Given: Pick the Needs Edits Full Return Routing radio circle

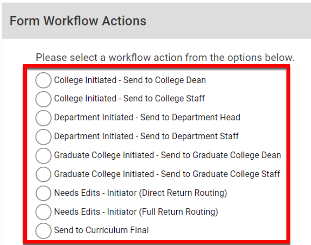Looking at the screenshot, I should click(x=43, y=212).
